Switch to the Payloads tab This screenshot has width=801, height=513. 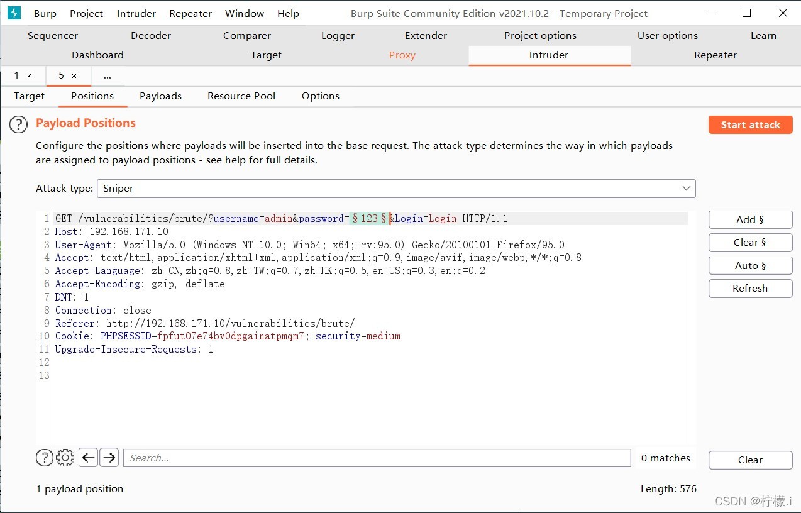tap(160, 96)
